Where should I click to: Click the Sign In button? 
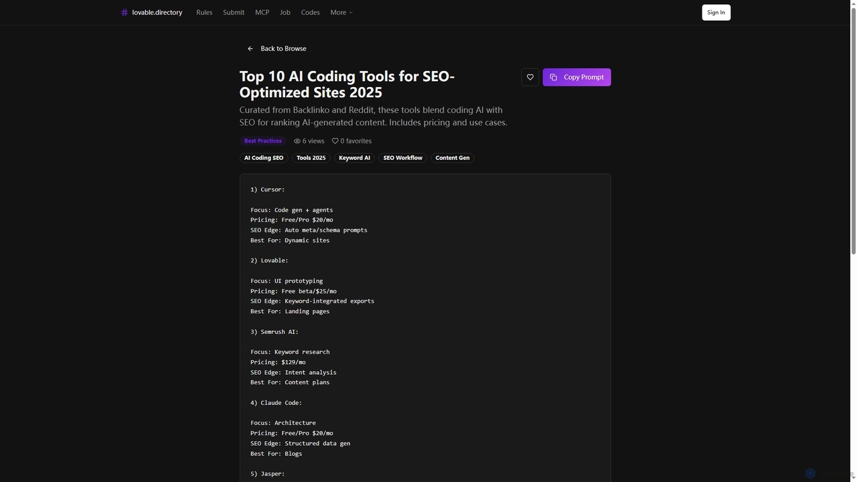716,13
